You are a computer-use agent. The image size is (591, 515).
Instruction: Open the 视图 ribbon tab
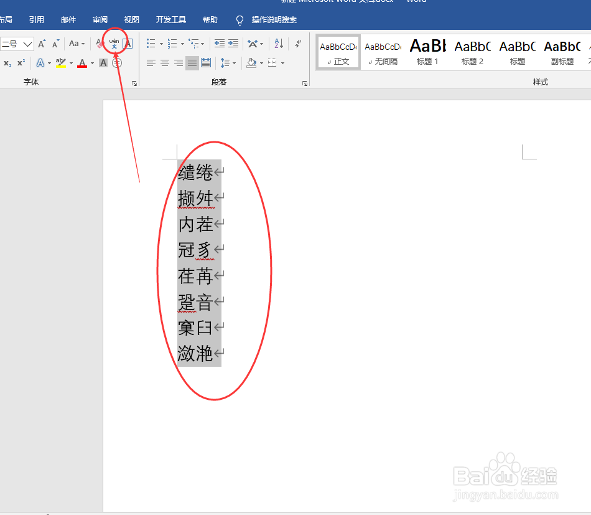click(131, 19)
